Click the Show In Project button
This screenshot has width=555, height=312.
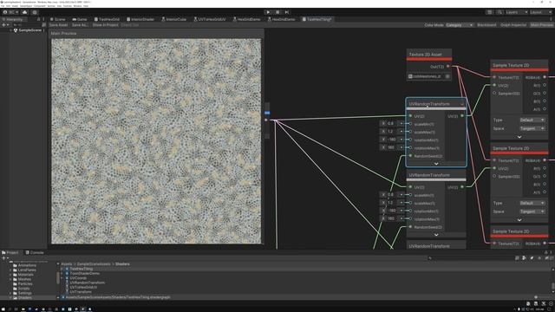(x=105, y=25)
